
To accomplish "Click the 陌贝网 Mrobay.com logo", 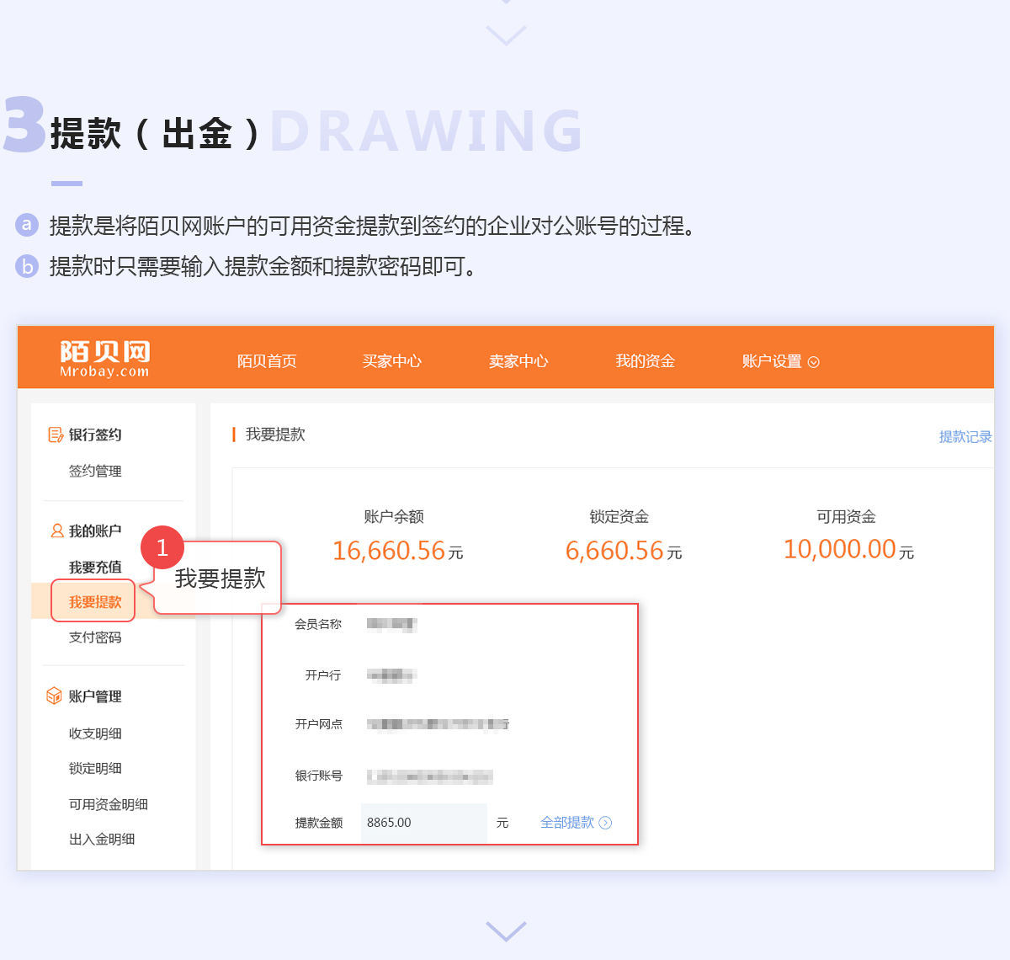I will (x=104, y=359).
